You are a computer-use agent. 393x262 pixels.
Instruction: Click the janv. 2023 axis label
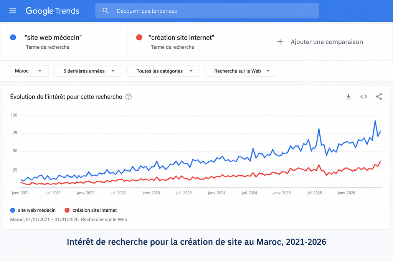(x=151, y=193)
